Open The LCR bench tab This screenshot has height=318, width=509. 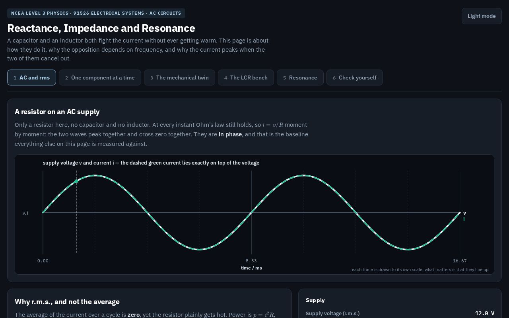coord(246,78)
